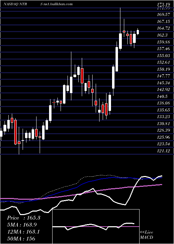Image resolution: width=174 pixels, height=244 pixels.
Task: Select the 155.03 price axis label
Action: coord(164,55)
